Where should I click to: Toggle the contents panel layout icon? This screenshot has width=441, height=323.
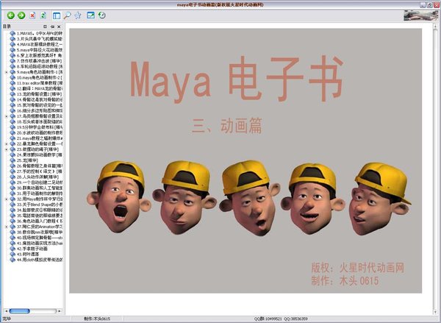tap(57, 15)
